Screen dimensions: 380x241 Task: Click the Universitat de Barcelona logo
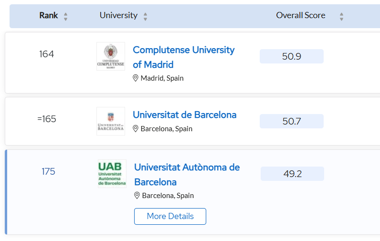[x=110, y=121]
